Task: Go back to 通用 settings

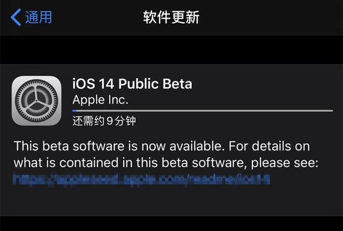Action: [39, 17]
